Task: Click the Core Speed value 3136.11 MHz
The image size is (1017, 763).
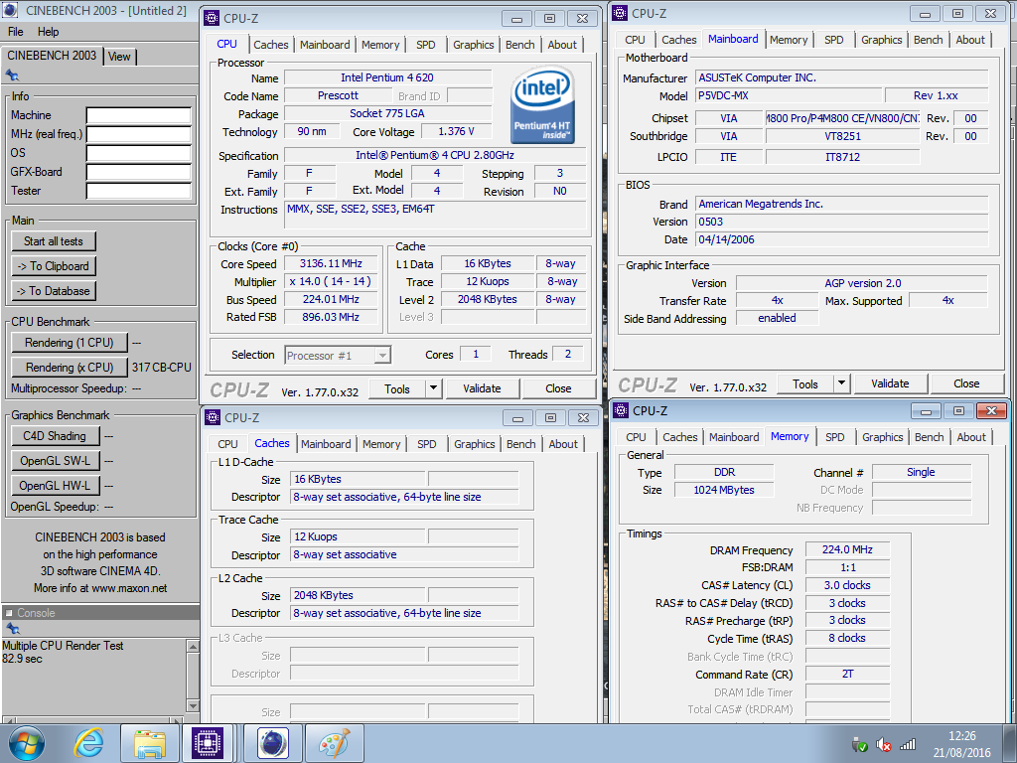Action: point(331,263)
